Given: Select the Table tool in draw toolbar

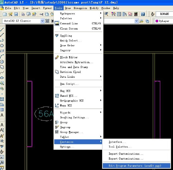Looking at the screenshot, I should pyautogui.click(x=2, y=110).
